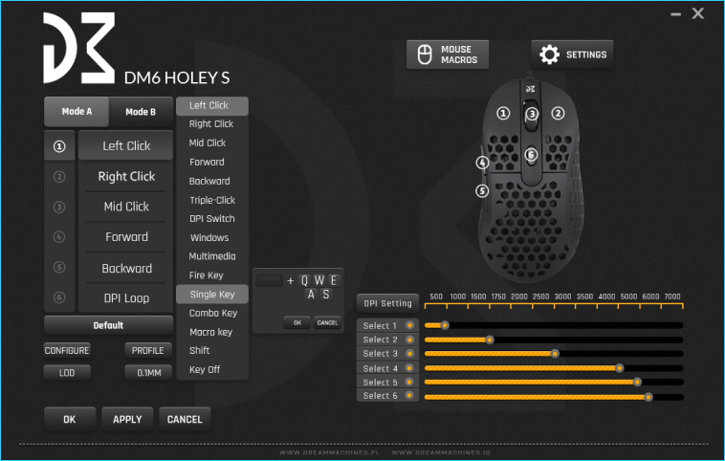Click the empty key input field
Image resolution: width=725 pixels, height=461 pixels.
[x=269, y=280]
